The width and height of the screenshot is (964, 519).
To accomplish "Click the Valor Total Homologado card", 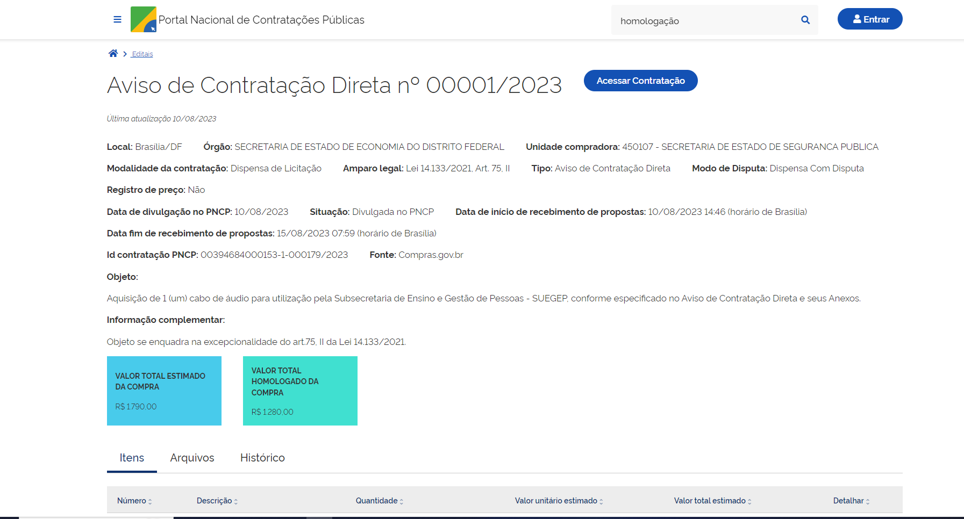I will tap(300, 391).
